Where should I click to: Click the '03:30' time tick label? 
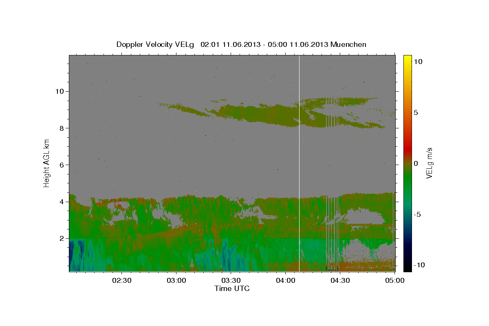coord(231,280)
